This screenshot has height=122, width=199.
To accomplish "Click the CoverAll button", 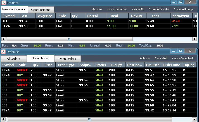I will (x=138, y=9).
